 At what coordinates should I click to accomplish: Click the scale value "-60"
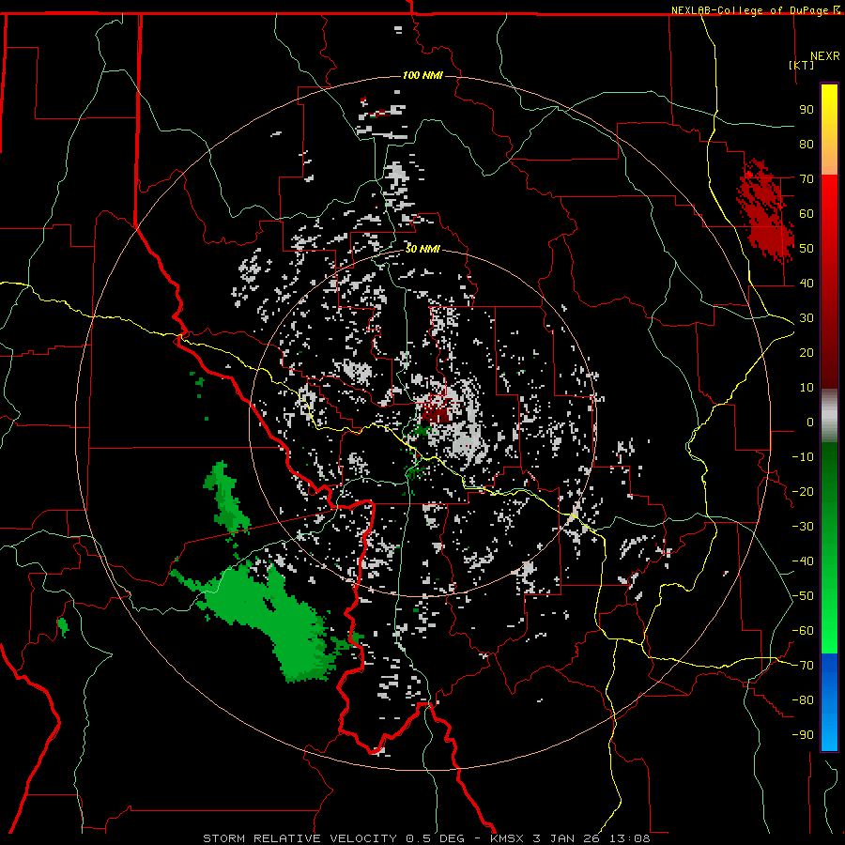click(803, 631)
